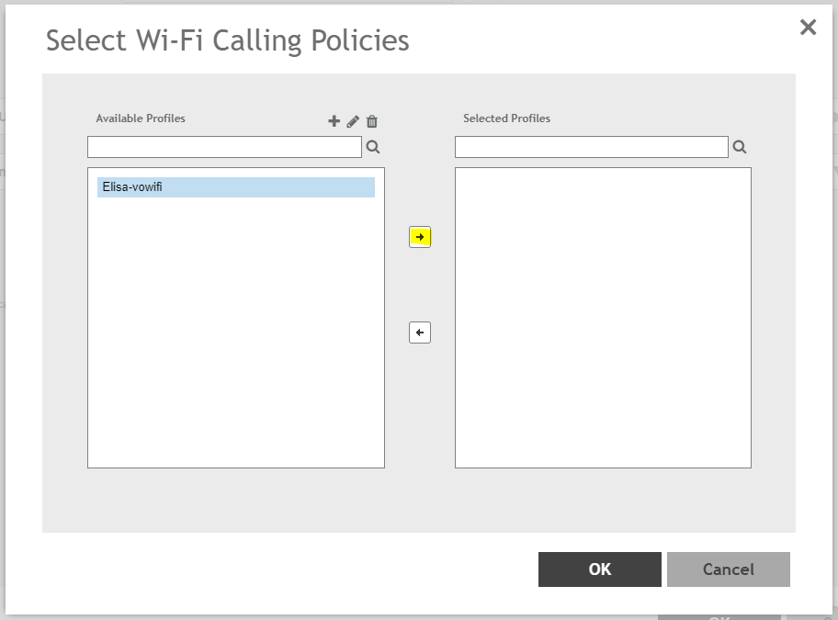
Task: Click the gray panel background below lists
Action: pos(419,501)
